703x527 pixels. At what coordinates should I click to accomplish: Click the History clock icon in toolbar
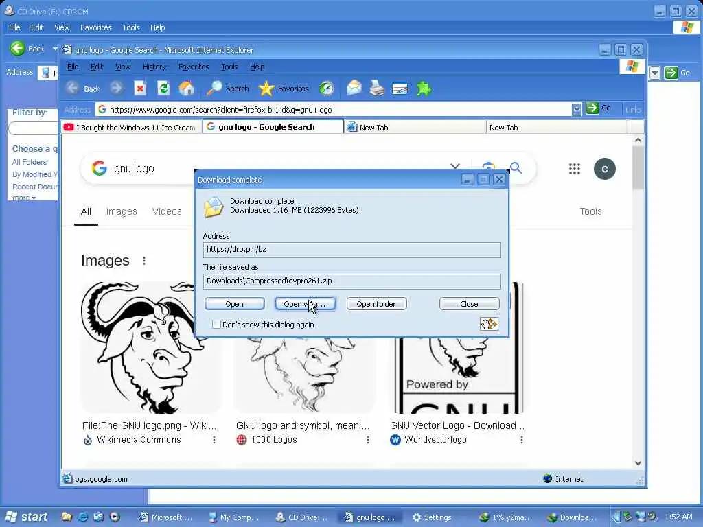click(x=326, y=89)
